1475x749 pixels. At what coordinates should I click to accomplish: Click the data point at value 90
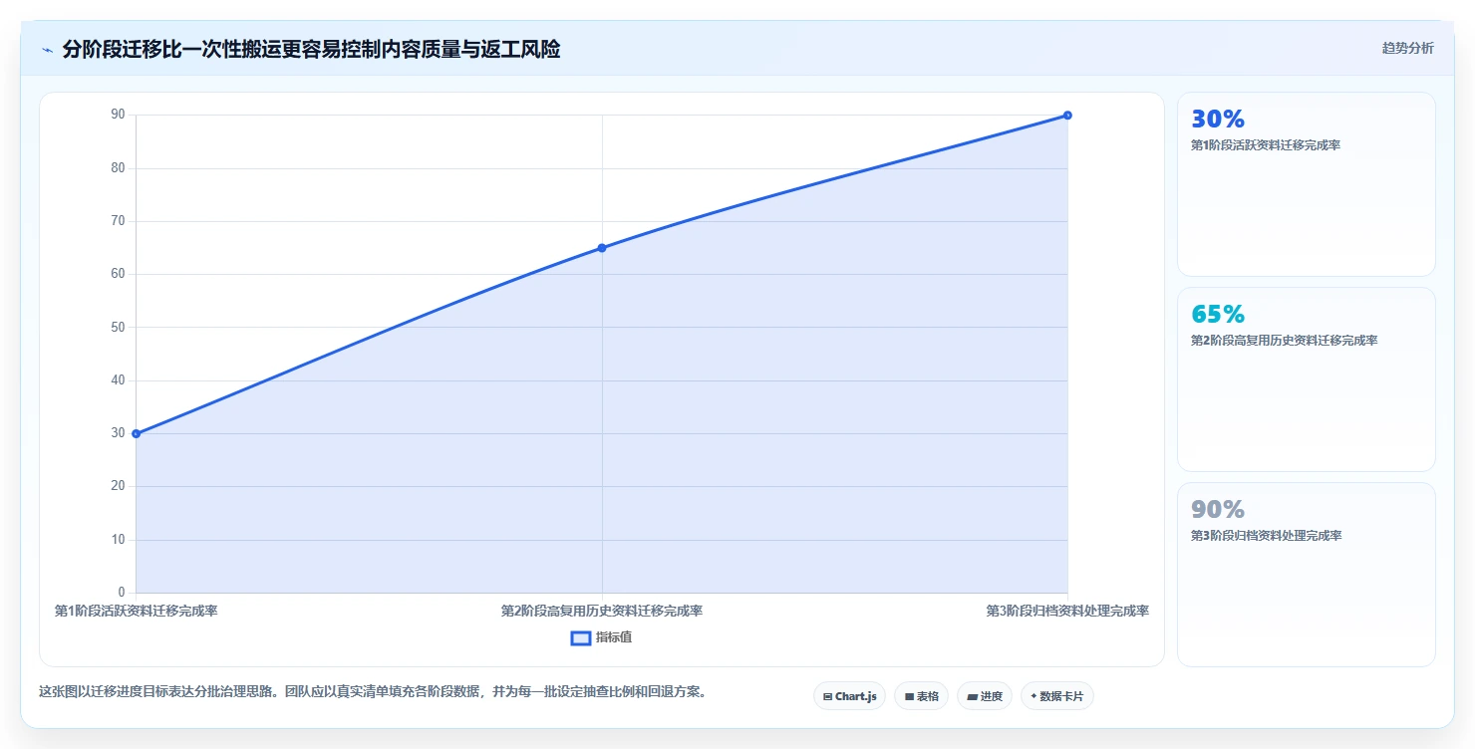click(x=1067, y=116)
